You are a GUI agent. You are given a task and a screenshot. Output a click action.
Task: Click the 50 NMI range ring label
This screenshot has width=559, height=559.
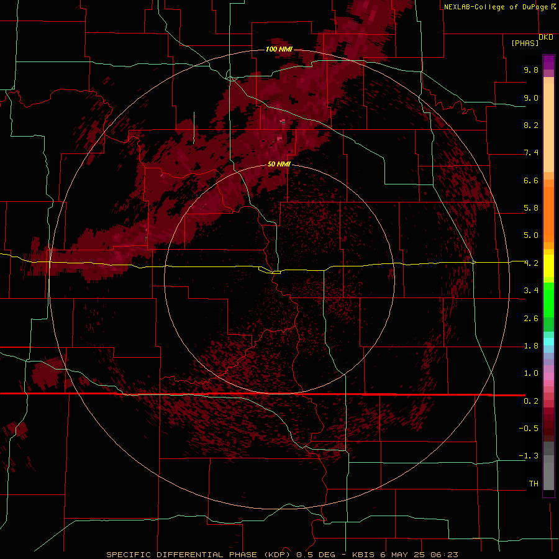(279, 164)
